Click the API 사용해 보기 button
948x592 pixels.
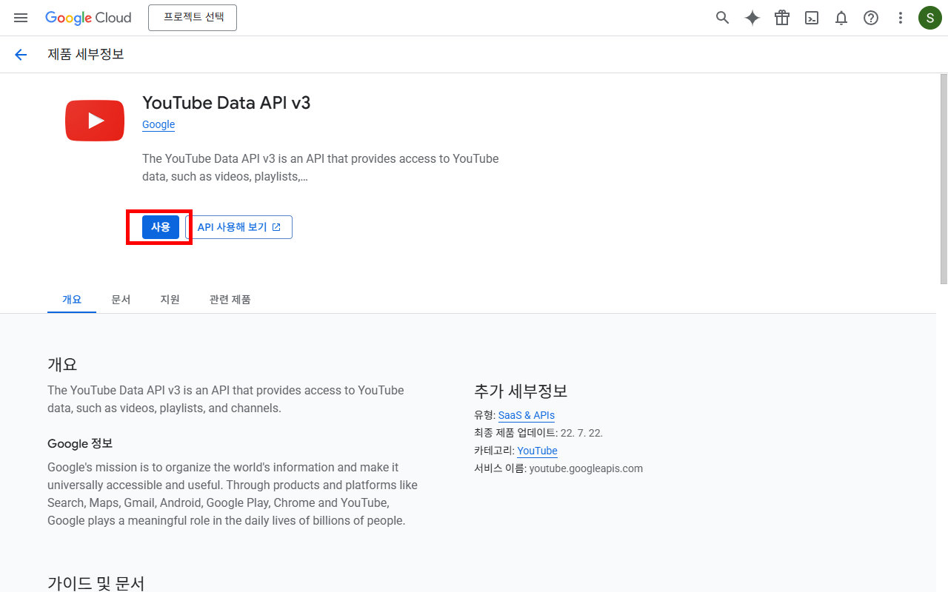tap(238, 227)
